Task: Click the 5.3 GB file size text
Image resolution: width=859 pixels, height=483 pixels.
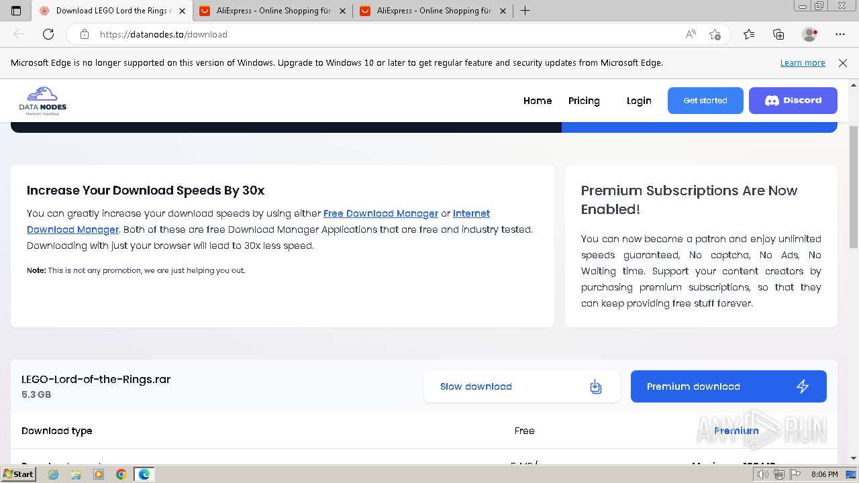Action: [36, 394]
